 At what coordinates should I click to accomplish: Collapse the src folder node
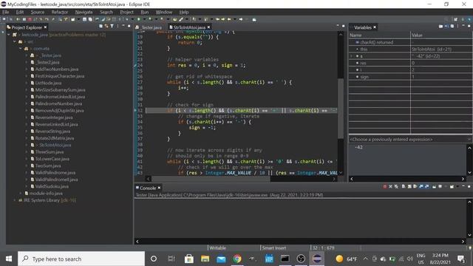coord(14,41)
